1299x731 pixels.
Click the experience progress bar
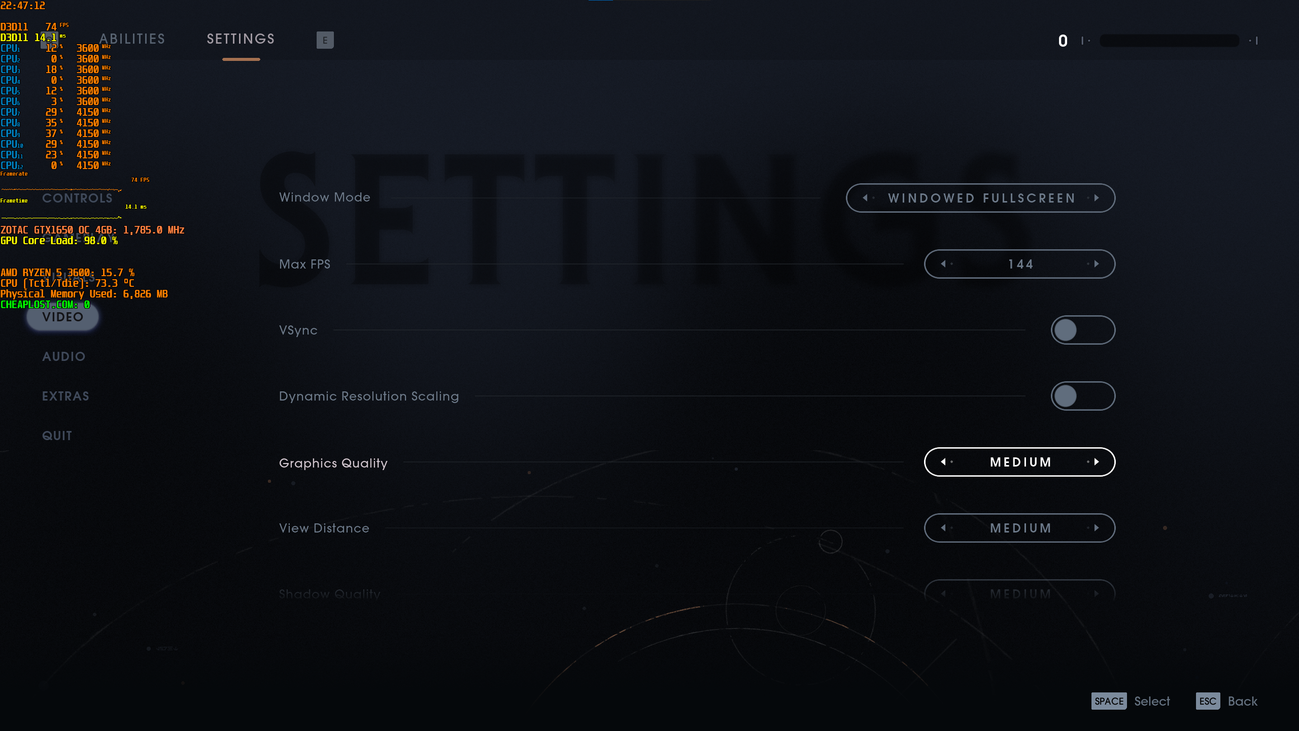(1169, 41)
